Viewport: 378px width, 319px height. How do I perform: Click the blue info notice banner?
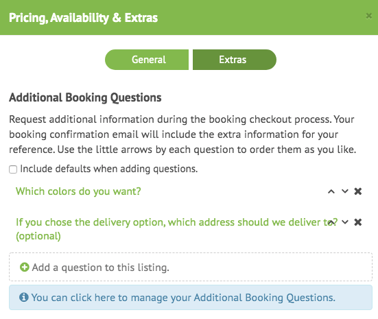(x=191, y=297)
